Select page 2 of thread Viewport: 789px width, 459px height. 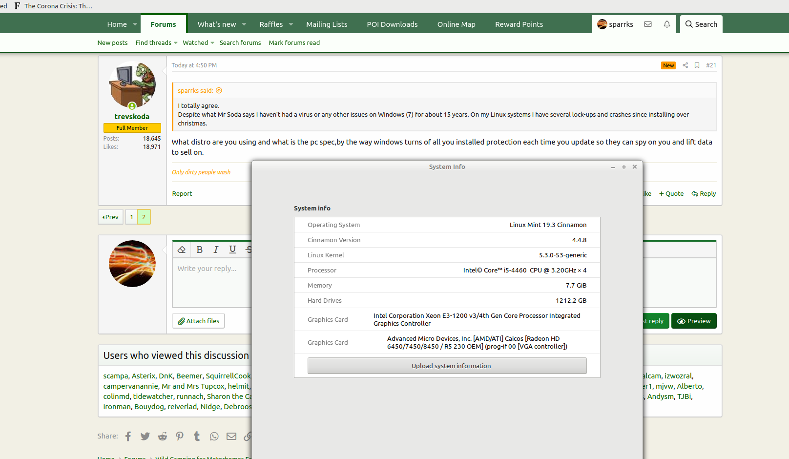pyautogui.click(x=144, y=217)
